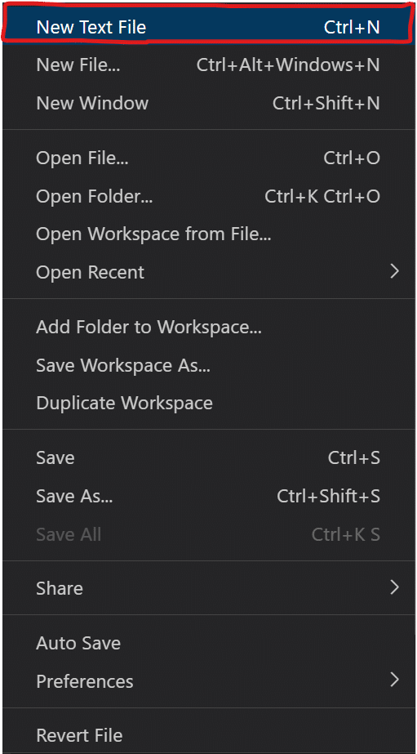Choose Open Workspace from File...
Image resolution: width=417 pixels, height=754 pixels.
(x=208, y=234)
